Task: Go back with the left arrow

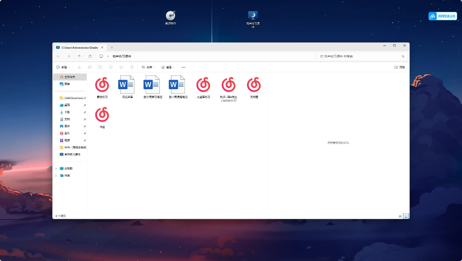Action: (59, 56)
